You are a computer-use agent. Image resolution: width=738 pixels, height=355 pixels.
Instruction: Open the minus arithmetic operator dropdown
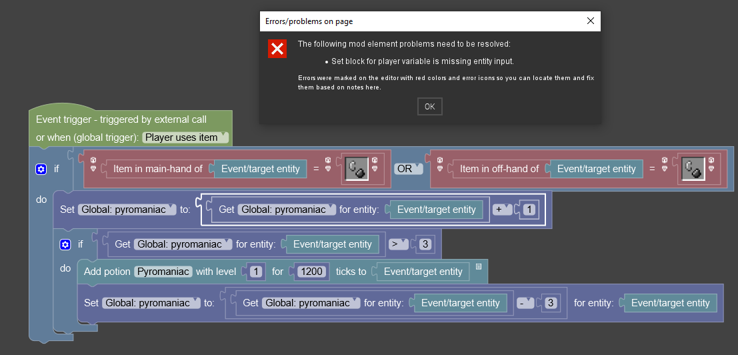pyautogui.click(x=526, y=303)
